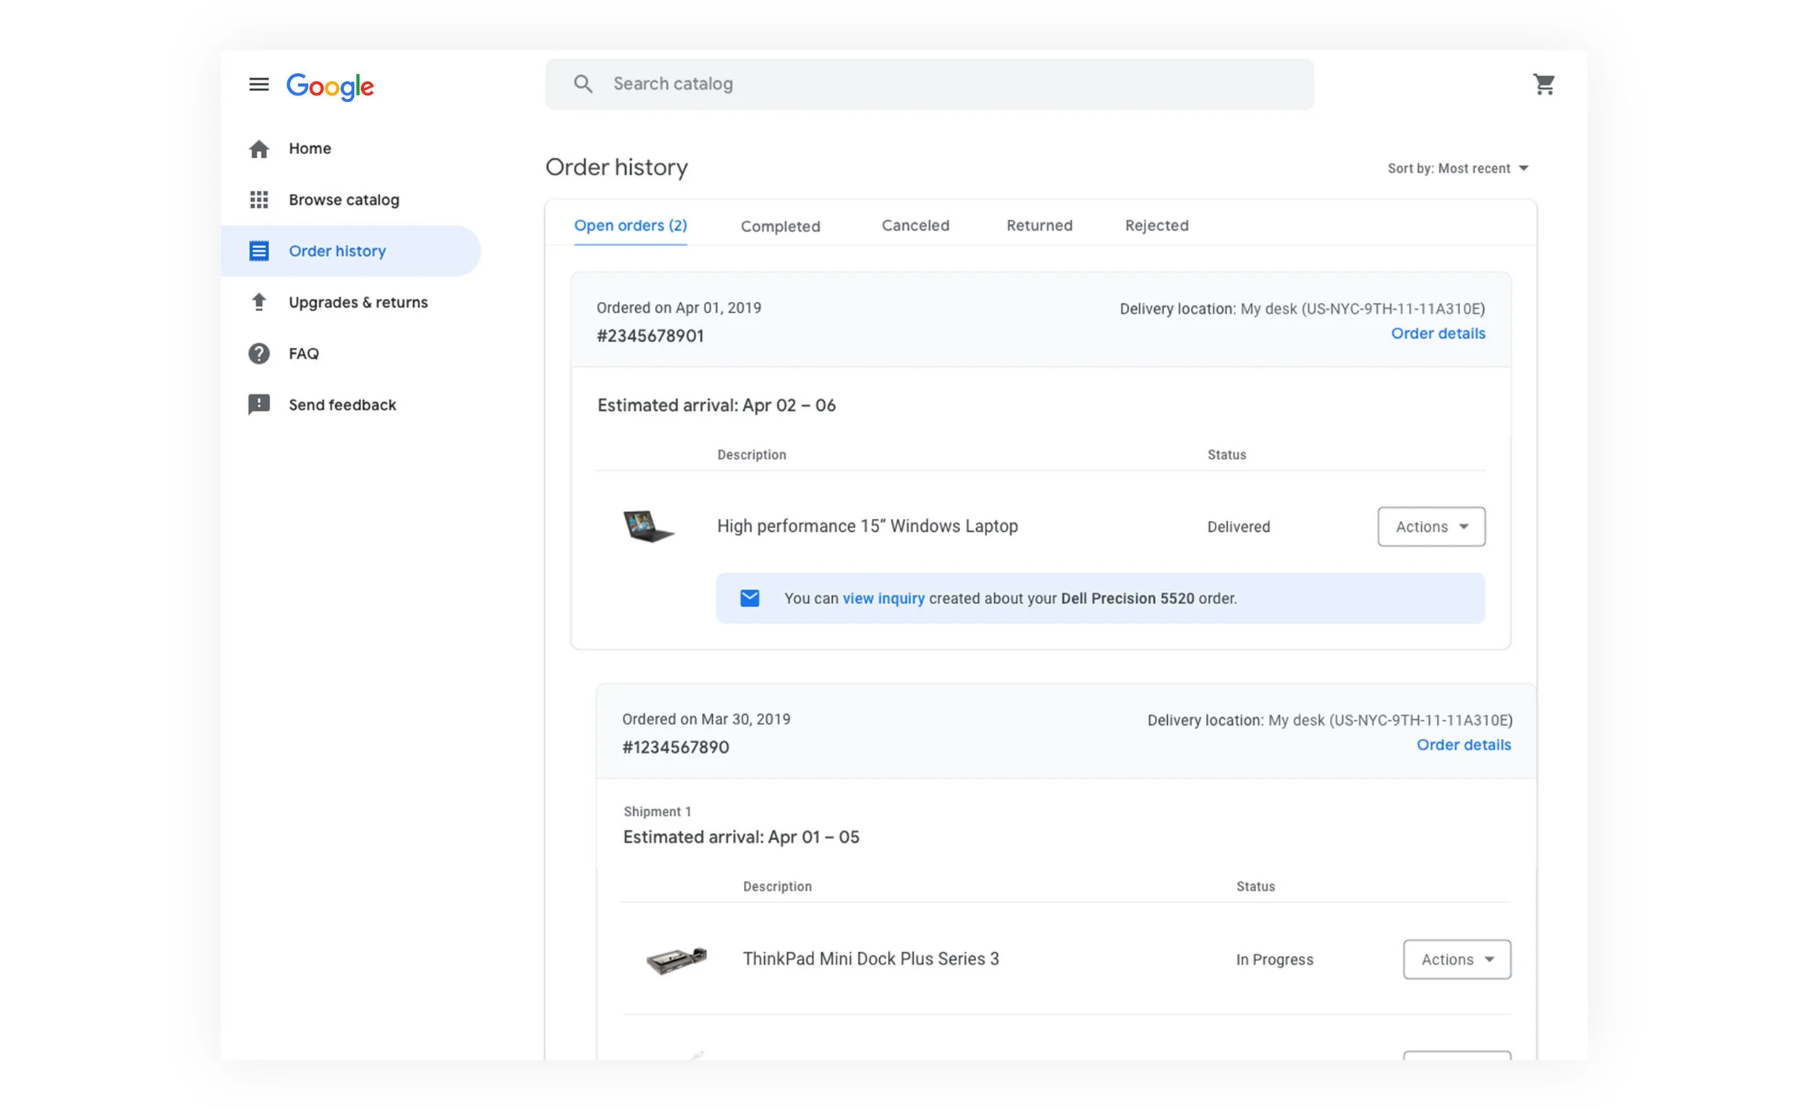This screenshot has height=1110, width=1809.
Task: Open the shopping cart icon
Action: point(1543,85)
